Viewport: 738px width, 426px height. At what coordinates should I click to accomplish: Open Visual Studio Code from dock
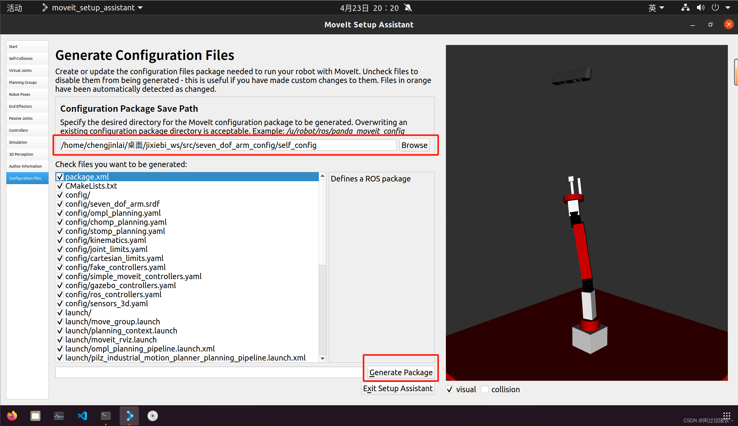coord(82,415)
